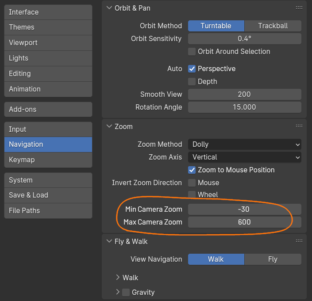
Task: Click the Smooth View value field
Action: (245, 95)
